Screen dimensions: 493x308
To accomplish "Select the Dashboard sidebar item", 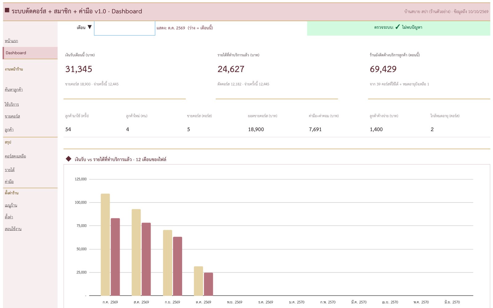I will (30, 53).
